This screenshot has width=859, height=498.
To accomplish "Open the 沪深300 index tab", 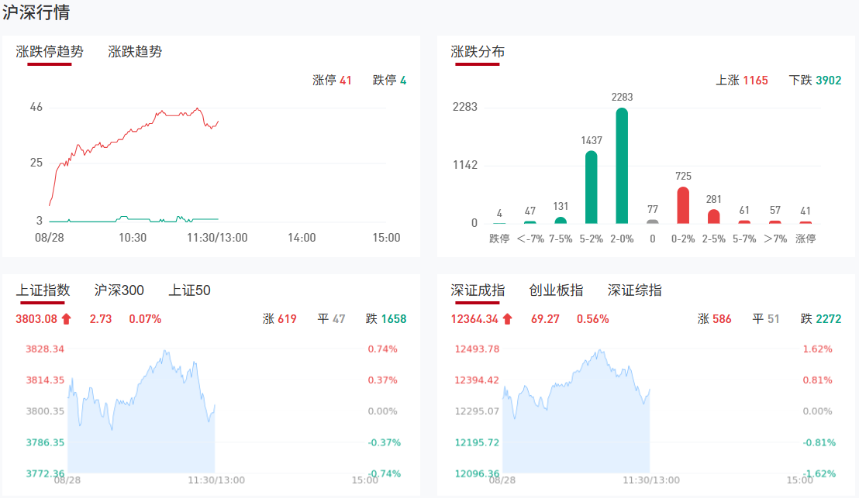I will click(119, 290).
